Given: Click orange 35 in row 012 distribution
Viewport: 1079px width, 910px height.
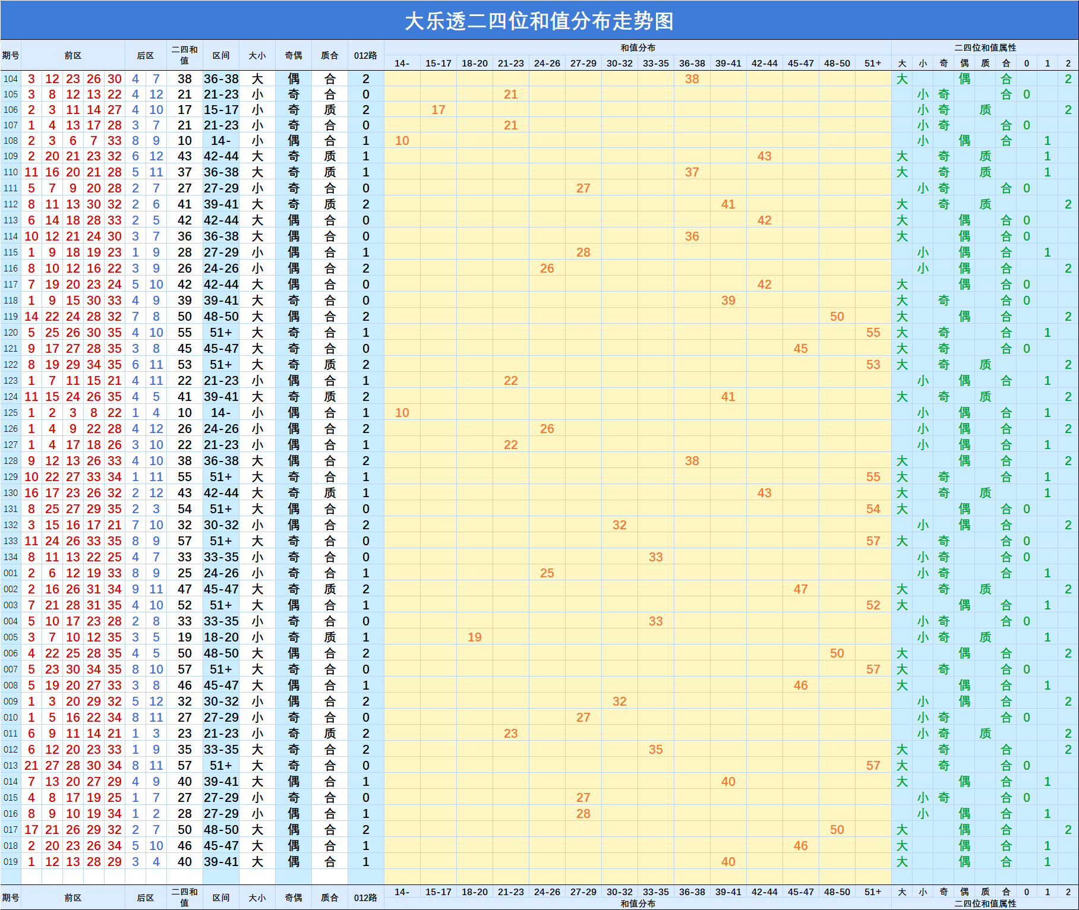Looking at the screenshot, I should click(656, 750).
